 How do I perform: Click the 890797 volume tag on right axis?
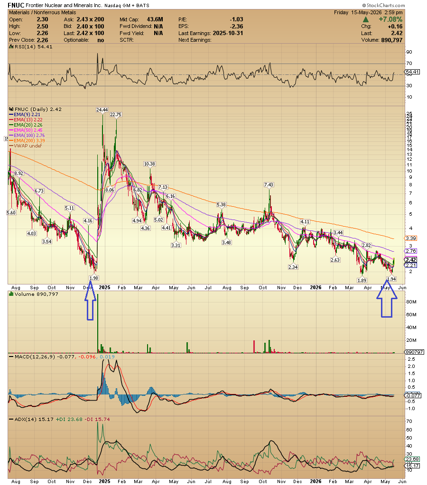point(414,352)
